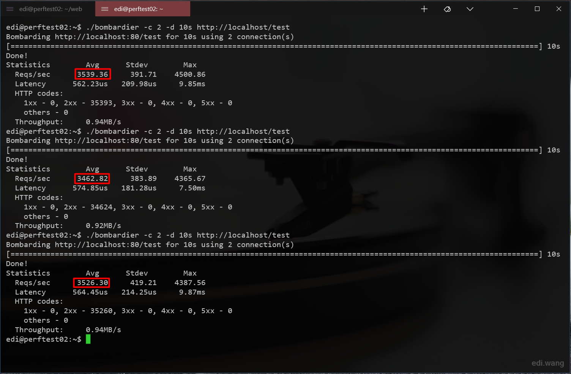
Task: Click the stdev value 391.71
Action: [x=144, y=74]
